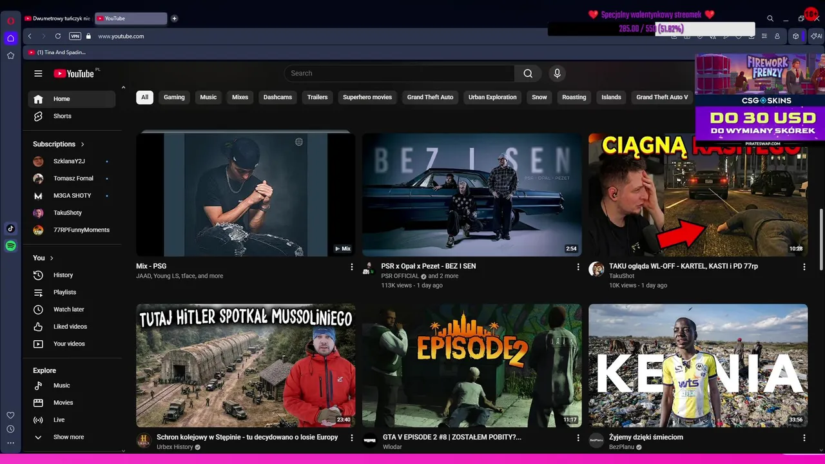825x464 pixels.
Task: Select the Dashcams filter chip
Action: pos(278,97)
